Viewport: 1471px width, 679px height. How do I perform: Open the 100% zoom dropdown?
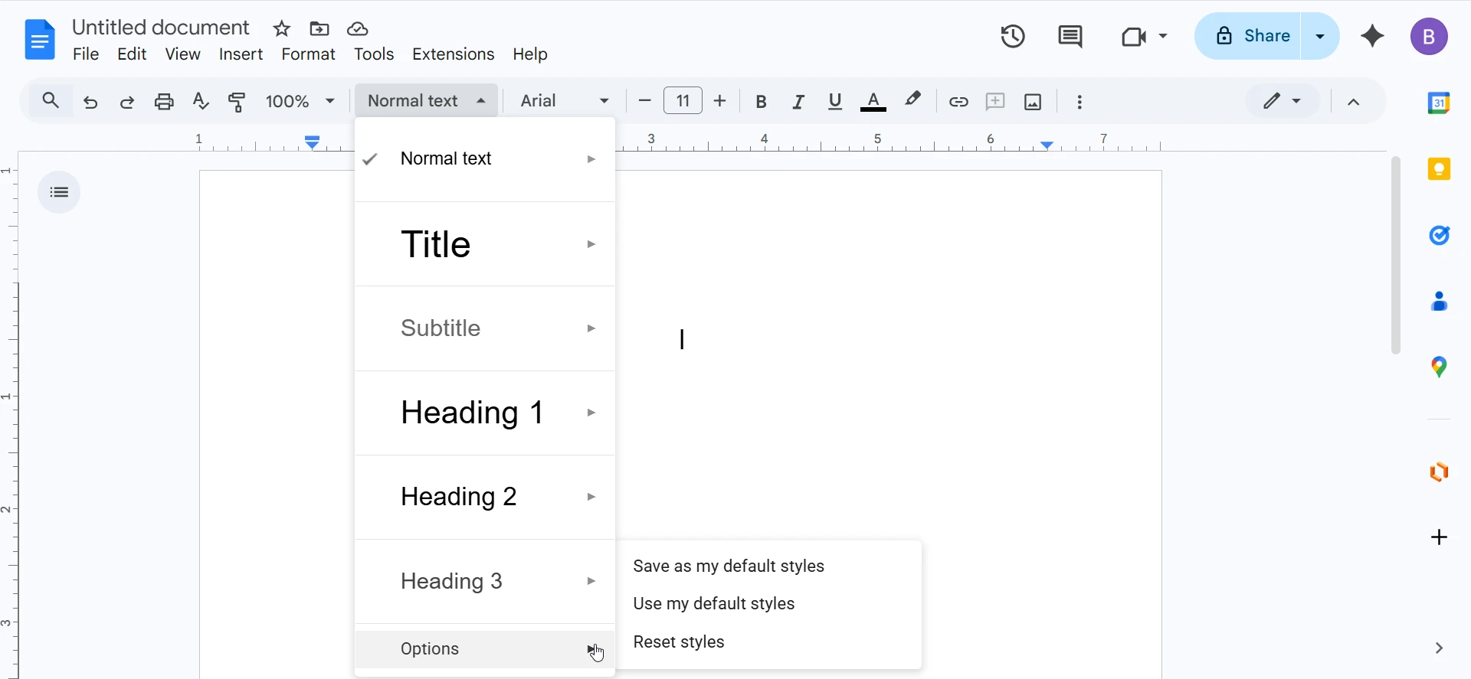[x=300, y=101]
